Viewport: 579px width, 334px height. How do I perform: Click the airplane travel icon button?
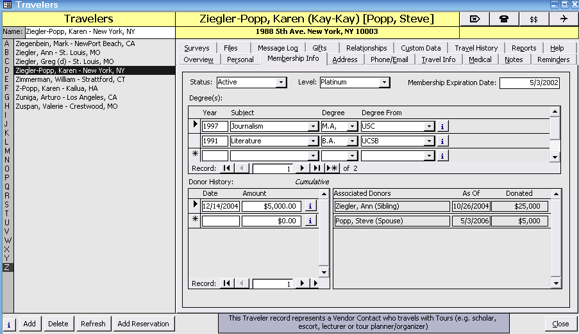[563, 19]
